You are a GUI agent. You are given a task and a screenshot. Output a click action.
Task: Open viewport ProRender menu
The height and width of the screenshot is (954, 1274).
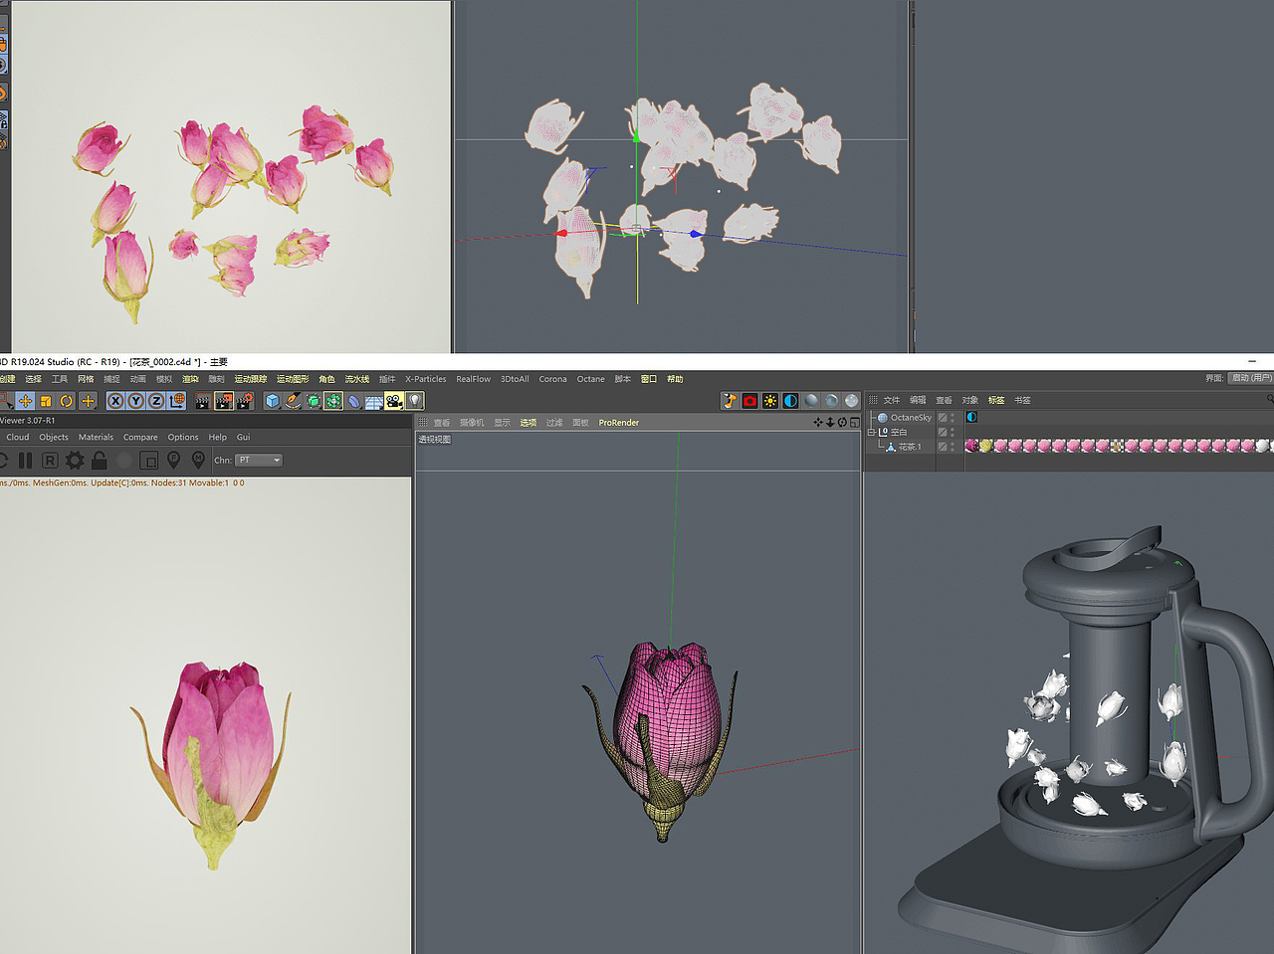[x=619, y=423]
